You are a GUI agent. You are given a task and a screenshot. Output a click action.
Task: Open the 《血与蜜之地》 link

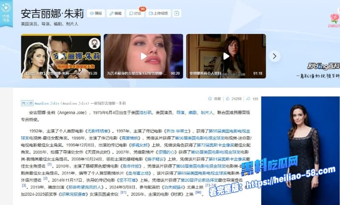click(139, 173)
